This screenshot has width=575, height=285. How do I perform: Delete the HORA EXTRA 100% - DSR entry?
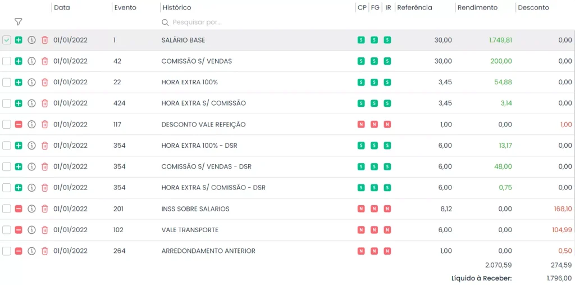click(x=44, y=146)
